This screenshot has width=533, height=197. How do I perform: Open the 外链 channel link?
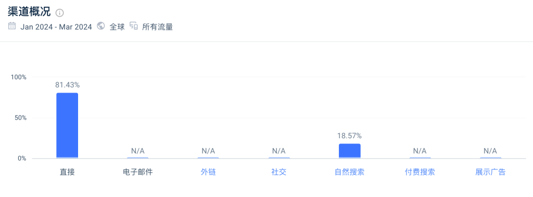(208, 172)
